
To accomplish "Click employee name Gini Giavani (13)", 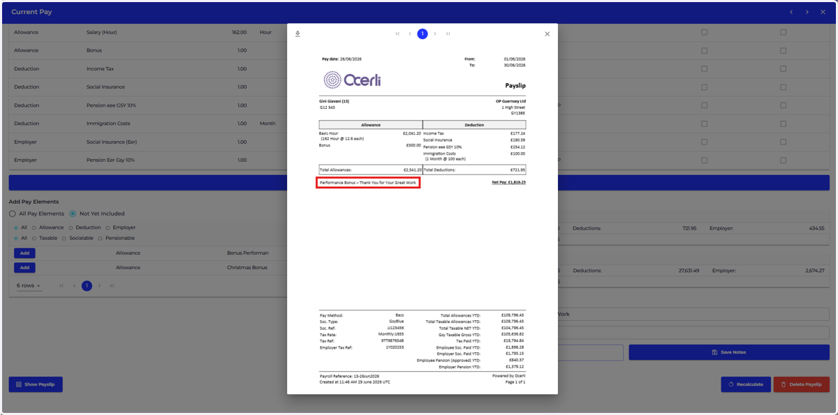I will tap(334, 102).
